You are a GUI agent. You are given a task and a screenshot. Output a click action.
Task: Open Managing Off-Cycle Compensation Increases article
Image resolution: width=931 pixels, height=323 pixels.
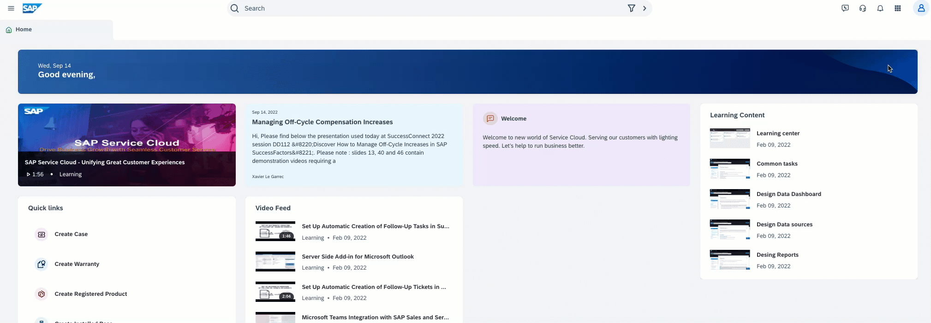[322, 122]
